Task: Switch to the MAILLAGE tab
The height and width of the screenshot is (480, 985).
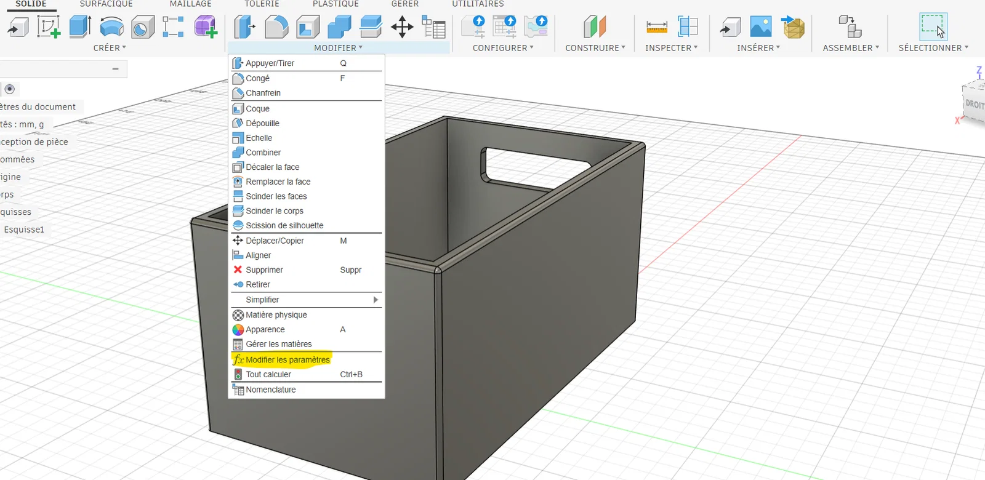Action: (191, 4)
